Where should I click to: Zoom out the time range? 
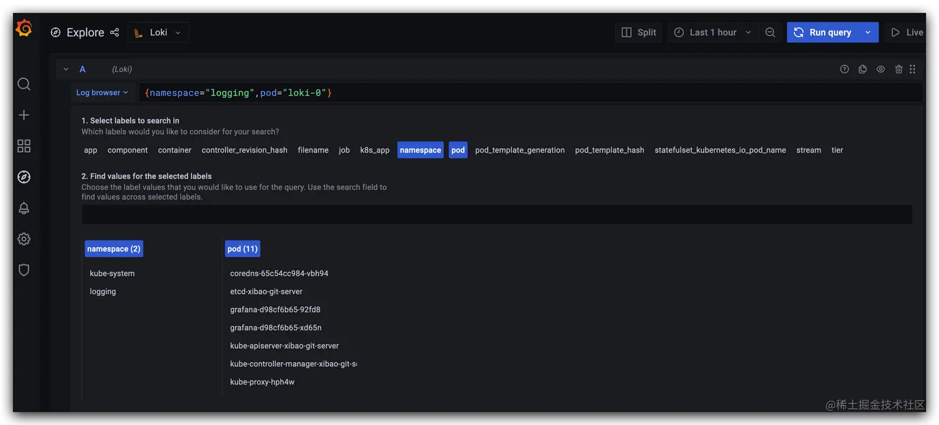(x=770, y=32)
